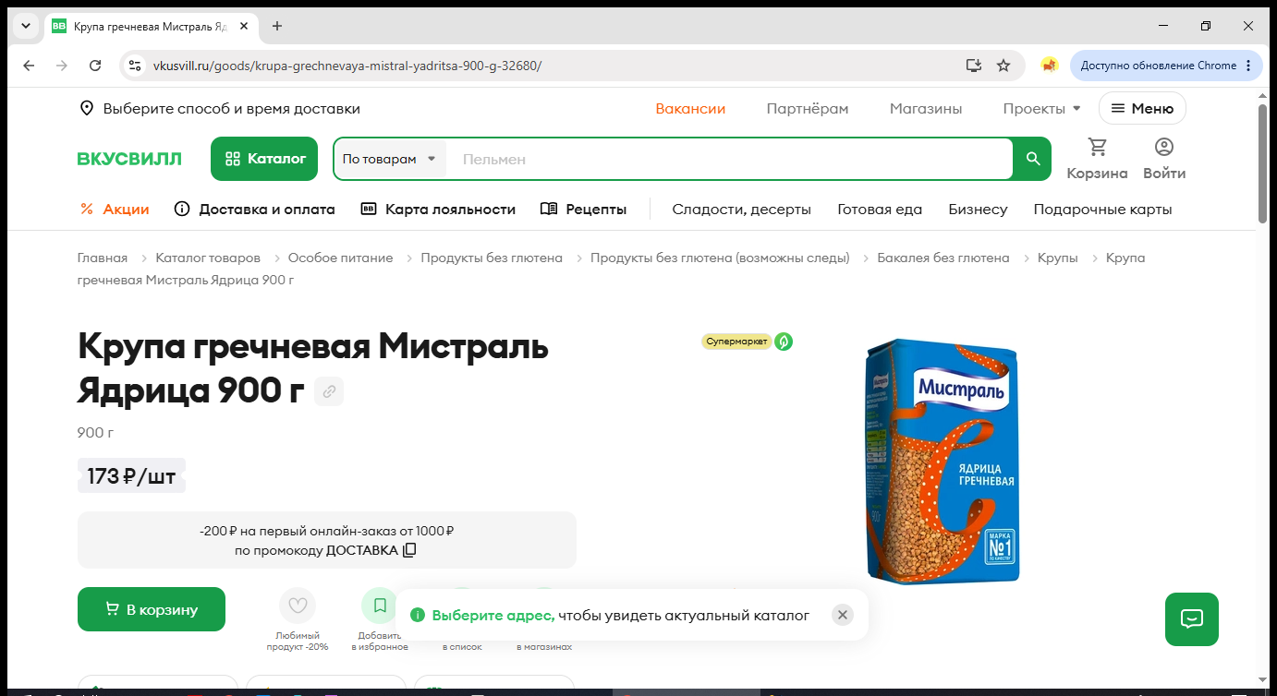
Task: Go to the Партнёрам page
Action: tap(808, 108)
